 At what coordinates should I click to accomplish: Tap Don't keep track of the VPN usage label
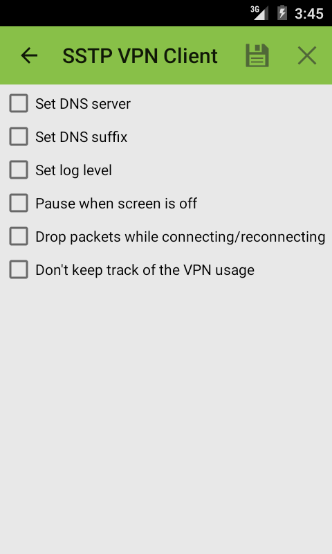coord(145,270)
